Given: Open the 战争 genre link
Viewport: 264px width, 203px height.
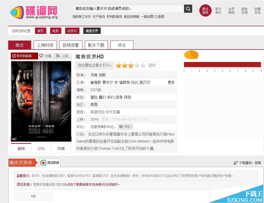Looking at the screenshot, I should (x=119, y=97).
